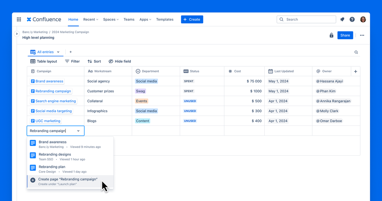This screenshot has height=201, width=382.
Task: Open the Sort option
Action: pyautogui.click(x=94, y=61)
